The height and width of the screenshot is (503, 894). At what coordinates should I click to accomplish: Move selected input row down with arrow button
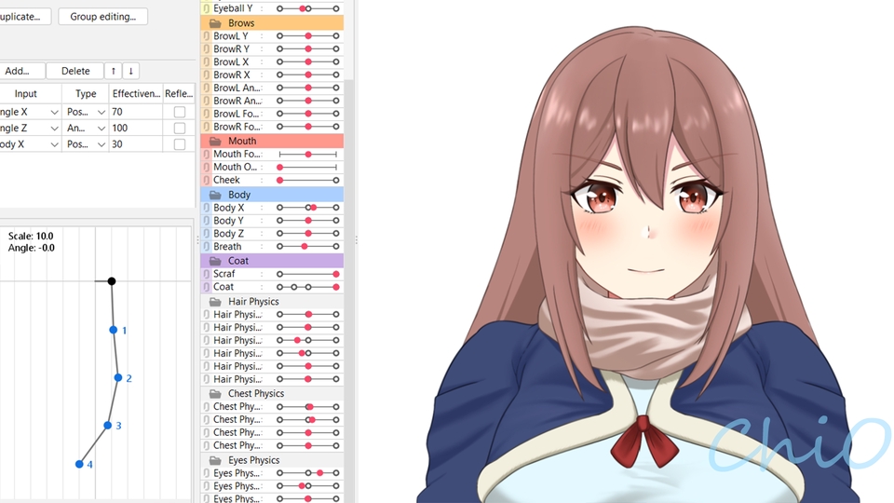click(x=131, y=71)
